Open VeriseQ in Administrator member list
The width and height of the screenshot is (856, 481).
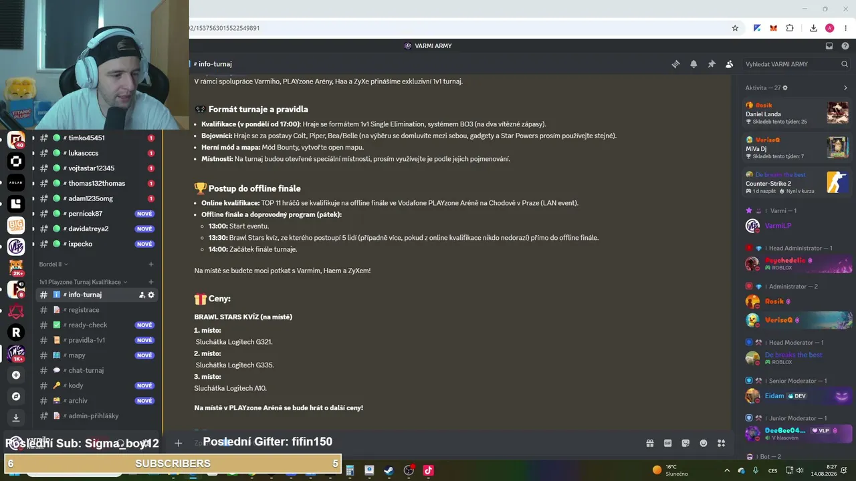coord(798,320)
